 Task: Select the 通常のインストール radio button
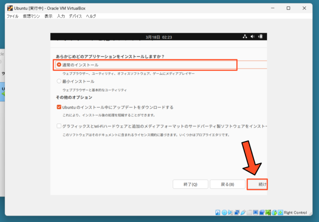pos(59,64)
